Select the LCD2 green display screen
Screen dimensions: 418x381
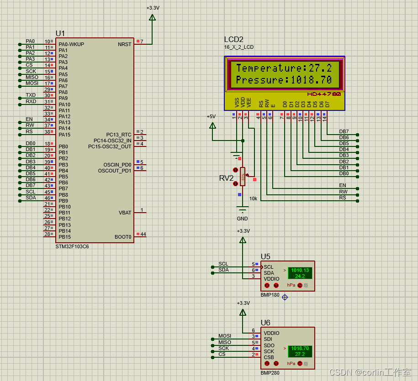(284, 74)
